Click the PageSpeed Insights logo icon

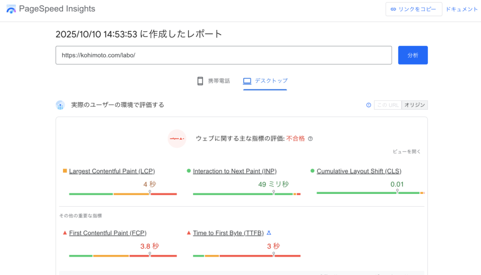pos(10,8)
